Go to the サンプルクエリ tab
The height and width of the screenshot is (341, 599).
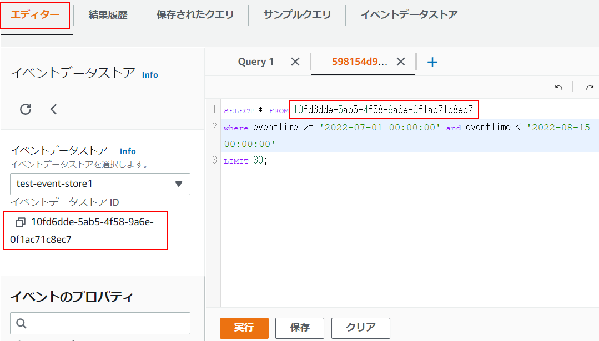click(x=297, y=15)
